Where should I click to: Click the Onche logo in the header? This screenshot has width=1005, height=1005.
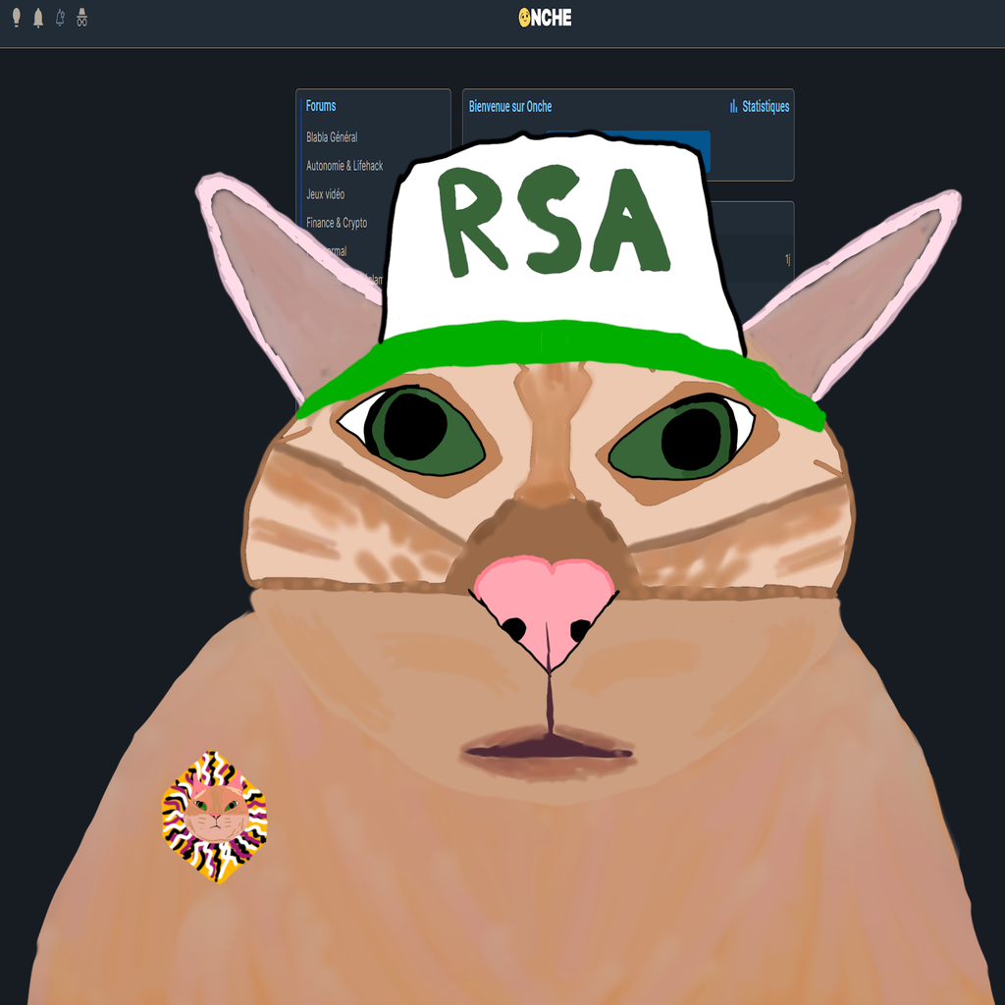(545, 18)
